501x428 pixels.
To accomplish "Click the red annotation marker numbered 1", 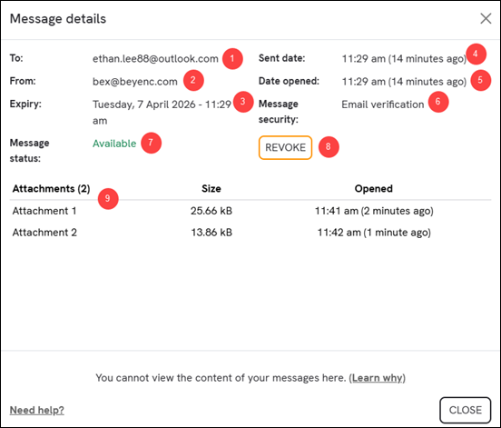I will point(232,58).
